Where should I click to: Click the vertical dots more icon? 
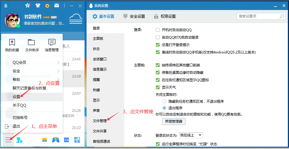[64, 5]
